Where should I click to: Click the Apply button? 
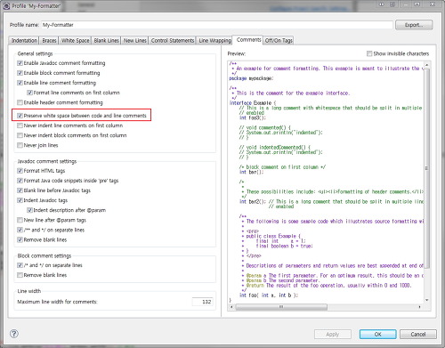(333, 334)
